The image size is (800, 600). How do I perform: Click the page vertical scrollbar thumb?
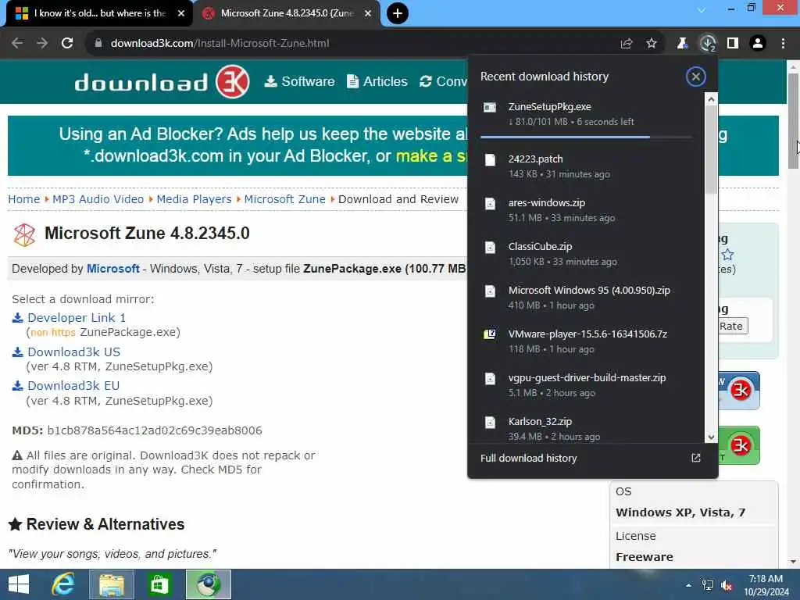[x=794, y=120]
